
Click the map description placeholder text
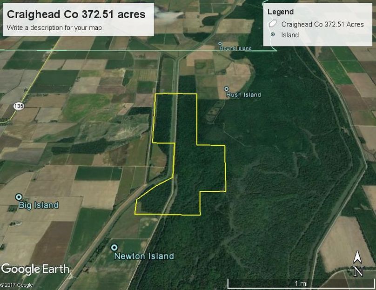pyautogui.click(x=55, y=27)
